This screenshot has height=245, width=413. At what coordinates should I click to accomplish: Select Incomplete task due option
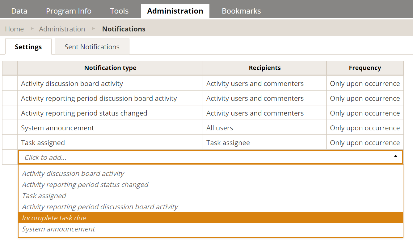211,218
